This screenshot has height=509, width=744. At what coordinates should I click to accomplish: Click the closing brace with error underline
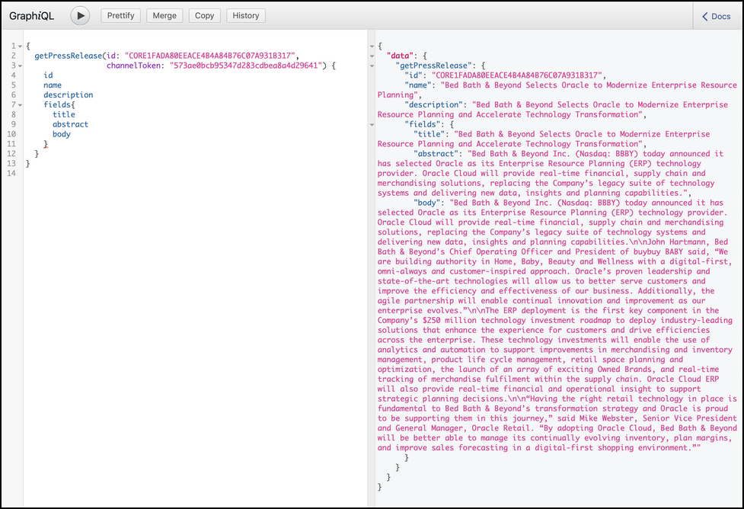[x=46, y=144]
